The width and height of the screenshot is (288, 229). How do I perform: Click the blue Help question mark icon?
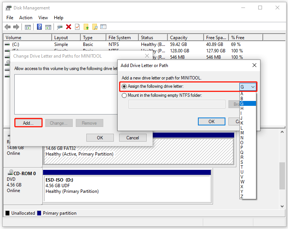click(39, 27)
